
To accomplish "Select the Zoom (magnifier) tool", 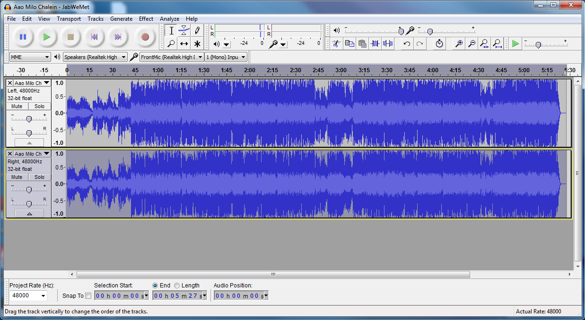I will (x=171, y=44).
